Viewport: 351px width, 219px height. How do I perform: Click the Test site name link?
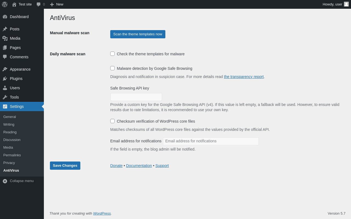[x=25, y=4]
